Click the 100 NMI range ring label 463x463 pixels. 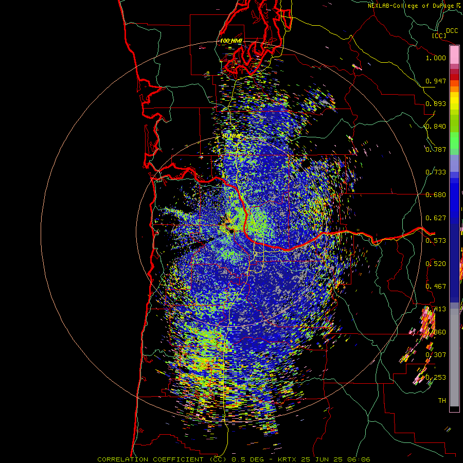click(231, 41)
